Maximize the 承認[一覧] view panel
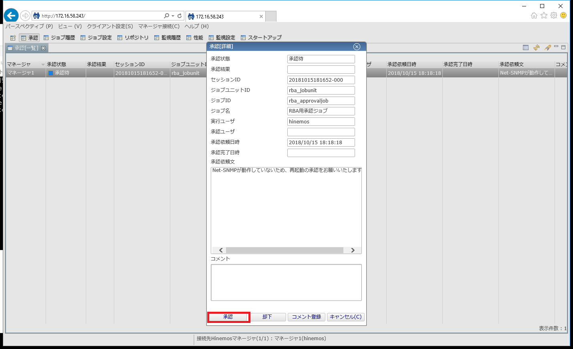The image size is (573, 349). [x=563, y=47]
